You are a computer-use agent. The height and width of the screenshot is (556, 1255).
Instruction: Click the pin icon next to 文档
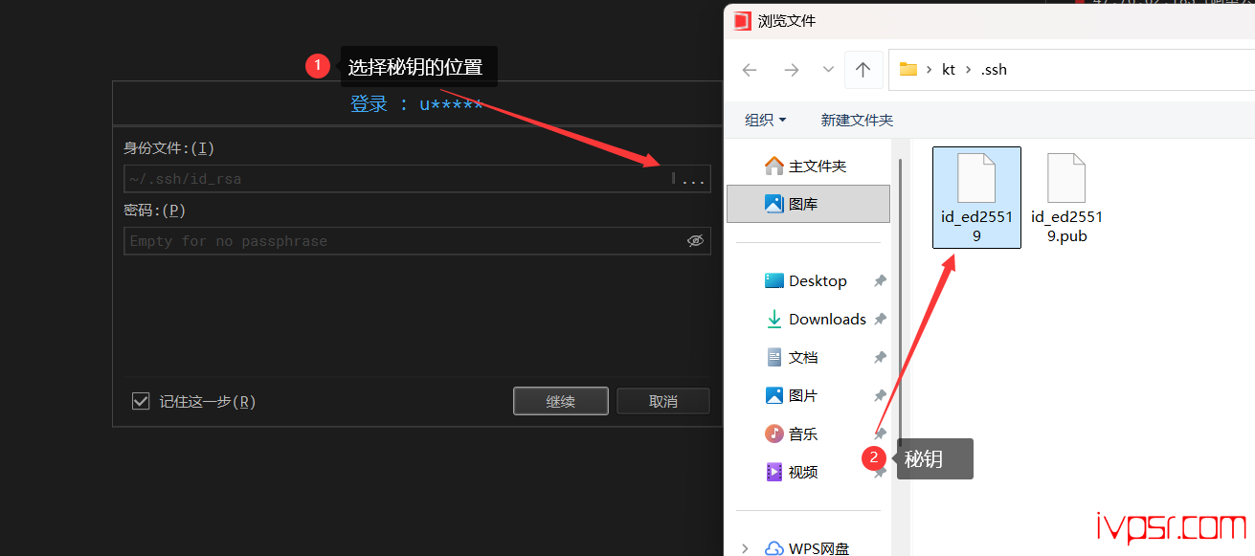[x=880, y=357]
